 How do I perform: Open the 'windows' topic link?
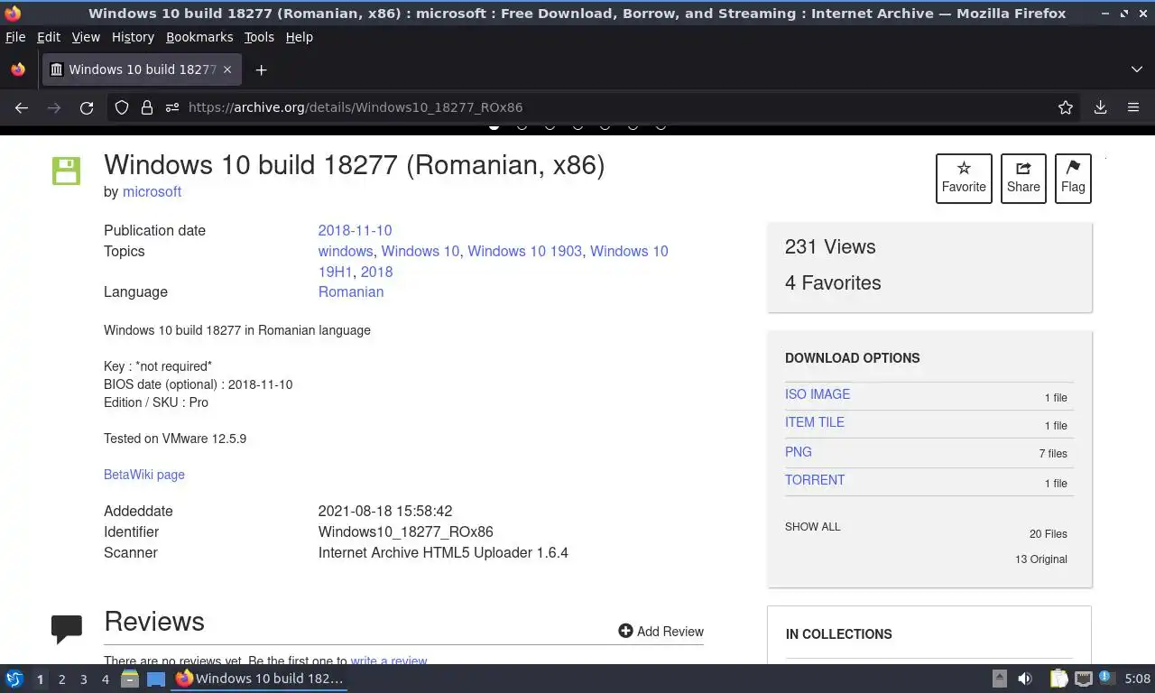tap(346, 251)
